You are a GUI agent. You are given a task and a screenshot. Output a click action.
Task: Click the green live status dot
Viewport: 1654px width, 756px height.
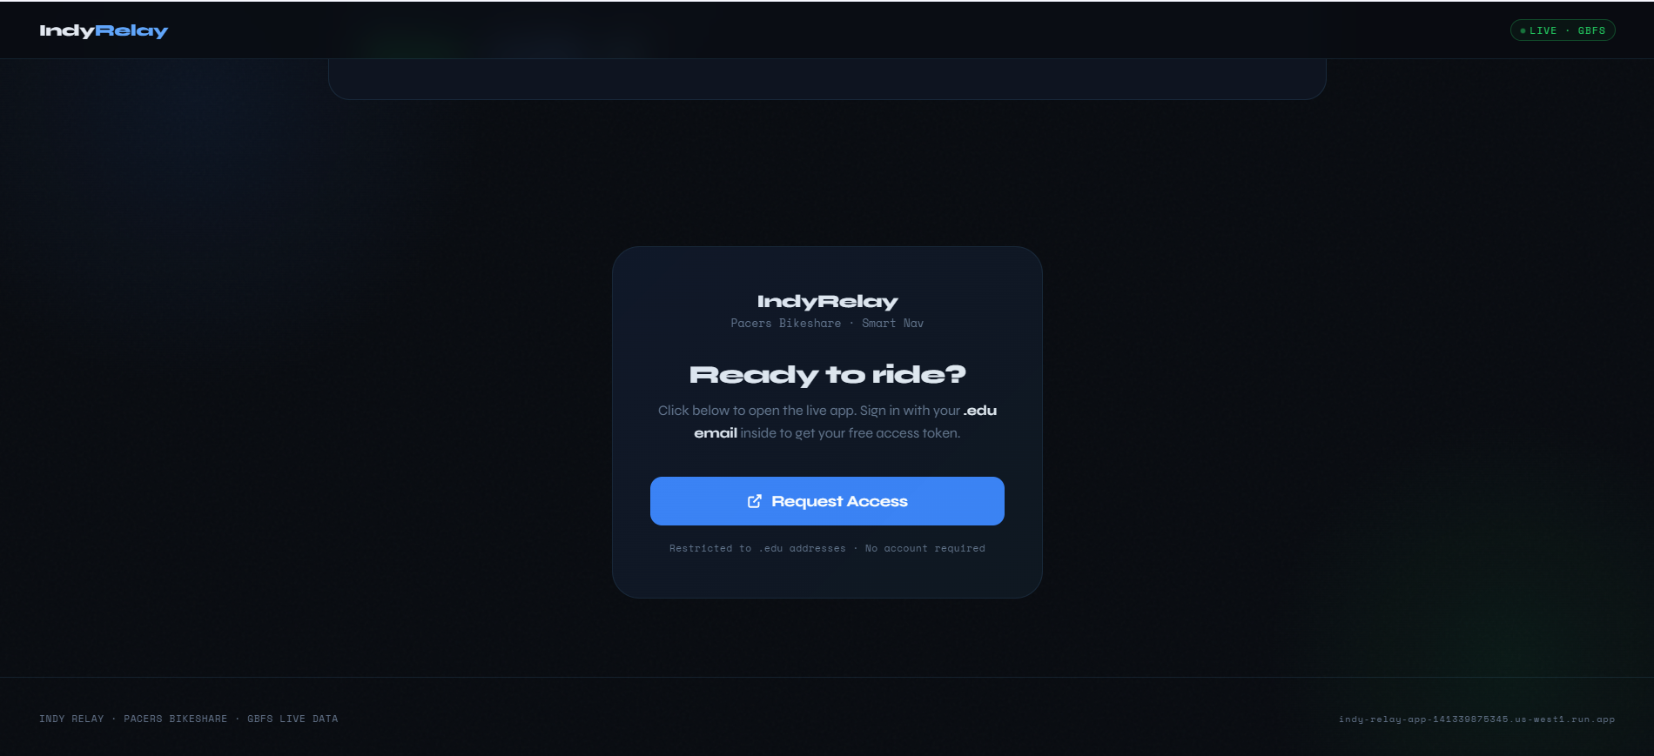pyautogui.click(x=1523, y=30)
